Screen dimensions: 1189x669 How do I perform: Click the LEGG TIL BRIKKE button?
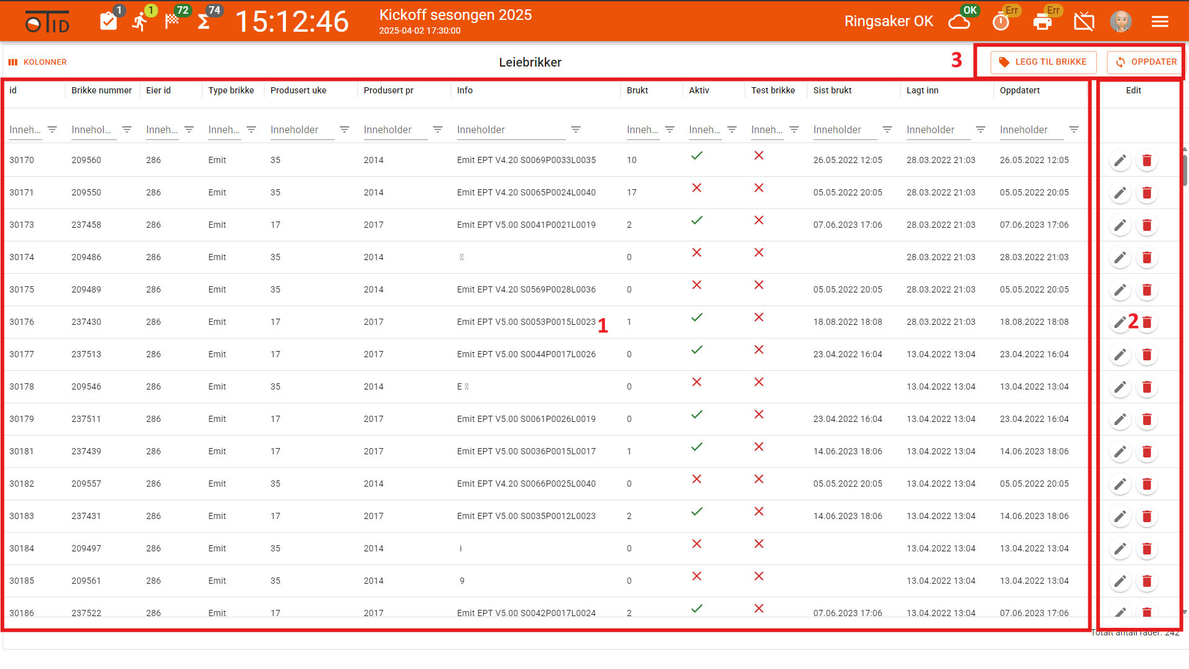pyautogui.click(x=1043, y=62)
